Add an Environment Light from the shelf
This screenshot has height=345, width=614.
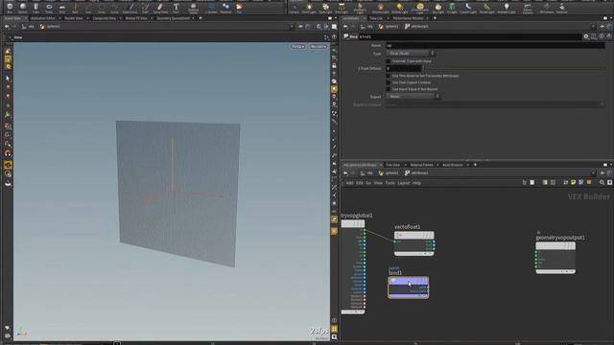[x=420, y=8]
